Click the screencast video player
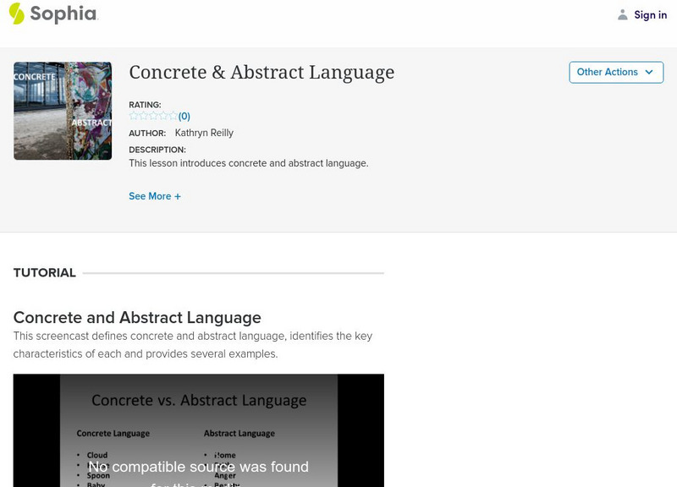 (x=199, y=430)
